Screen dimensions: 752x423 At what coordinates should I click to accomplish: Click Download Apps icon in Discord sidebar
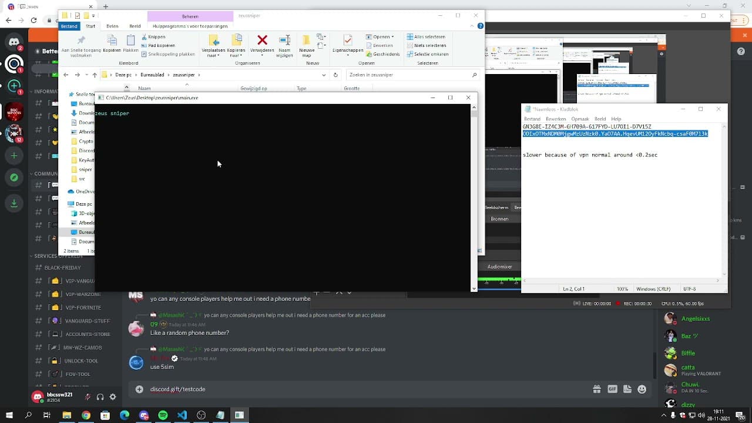14,203
